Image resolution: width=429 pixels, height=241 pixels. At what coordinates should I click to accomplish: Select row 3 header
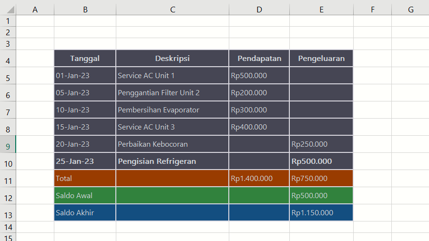(8, 44)
